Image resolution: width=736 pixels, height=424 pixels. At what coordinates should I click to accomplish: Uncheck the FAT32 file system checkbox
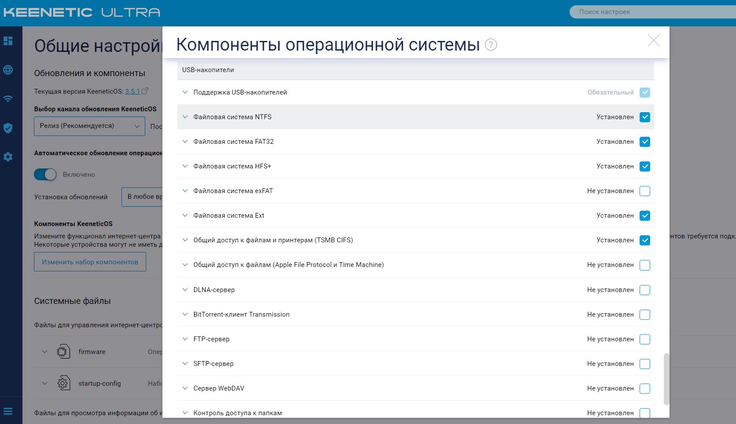[645, 142]
